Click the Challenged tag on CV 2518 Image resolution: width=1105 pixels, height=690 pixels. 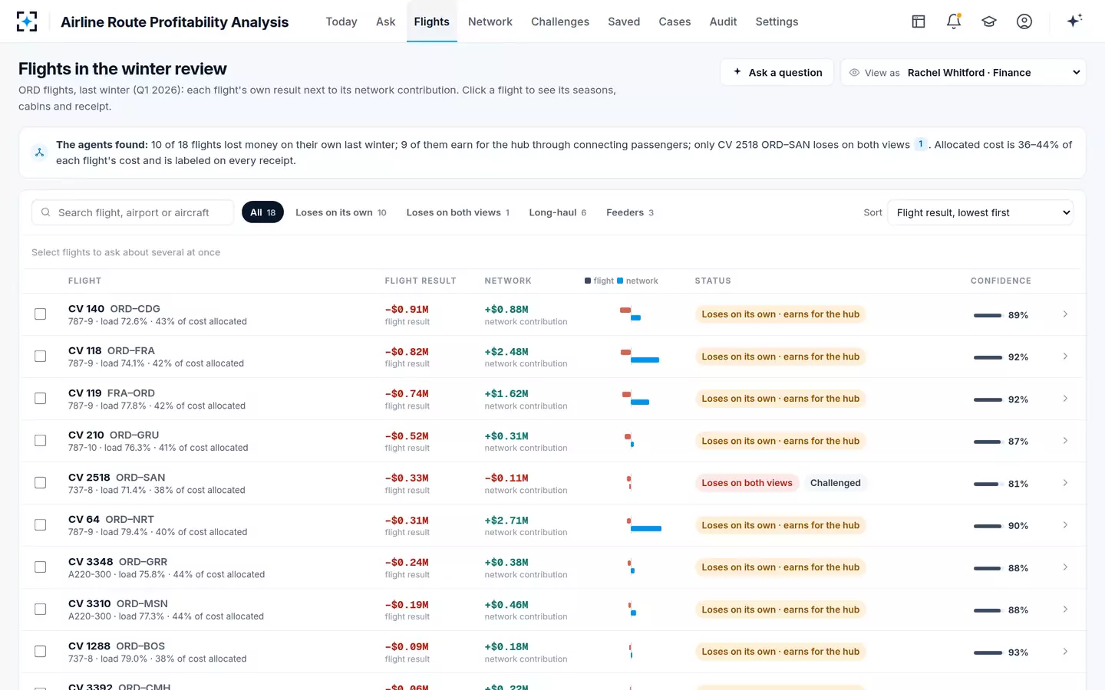coord(835,483)
